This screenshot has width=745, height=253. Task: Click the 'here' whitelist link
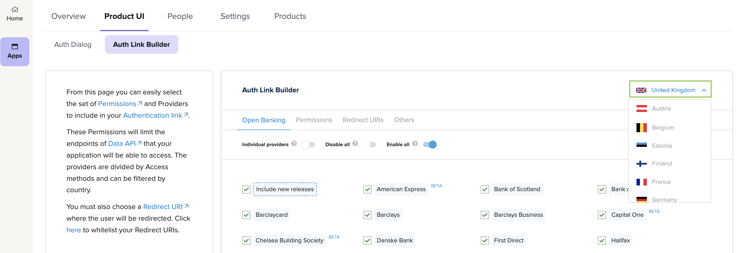74,230
